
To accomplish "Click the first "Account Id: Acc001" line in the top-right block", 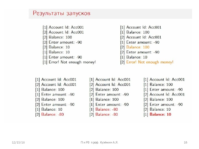I will point(141,27).
